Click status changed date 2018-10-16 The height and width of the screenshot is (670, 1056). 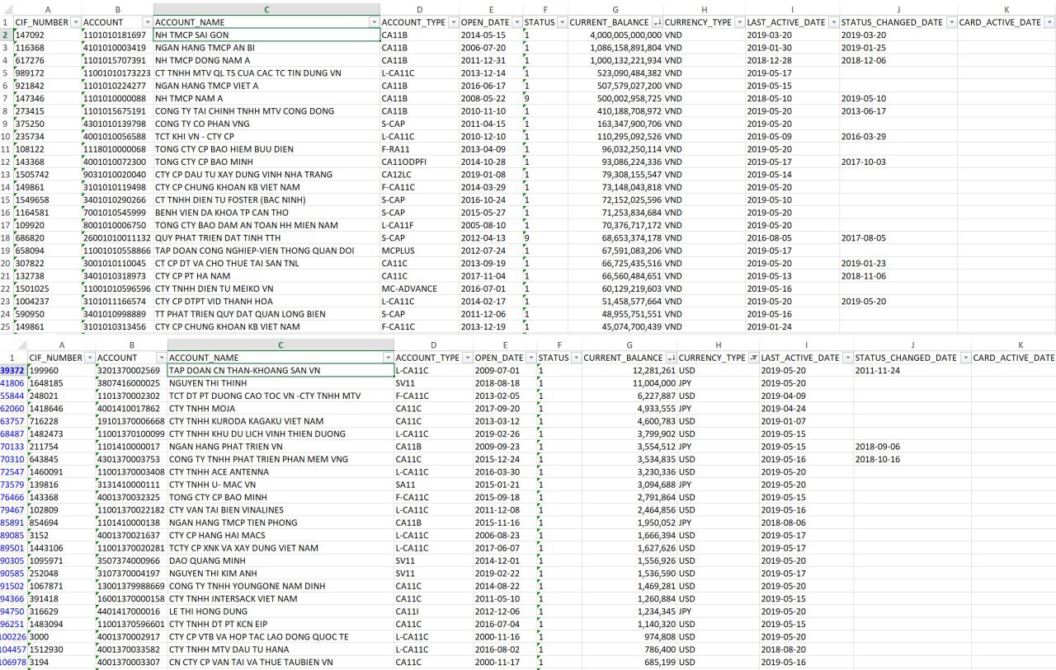coord(912,459)
